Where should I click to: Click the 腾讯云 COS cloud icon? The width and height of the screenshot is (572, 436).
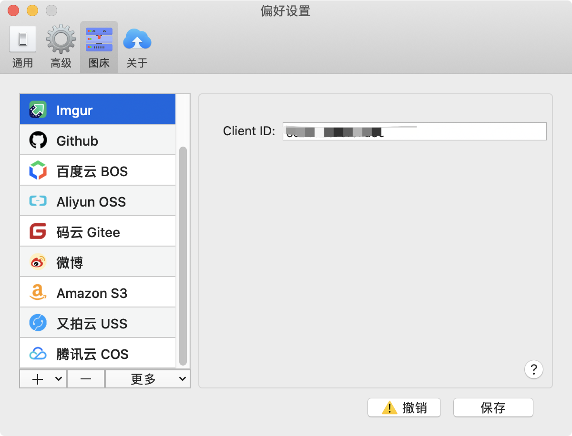pyautogui.click(x=38, y=354)
